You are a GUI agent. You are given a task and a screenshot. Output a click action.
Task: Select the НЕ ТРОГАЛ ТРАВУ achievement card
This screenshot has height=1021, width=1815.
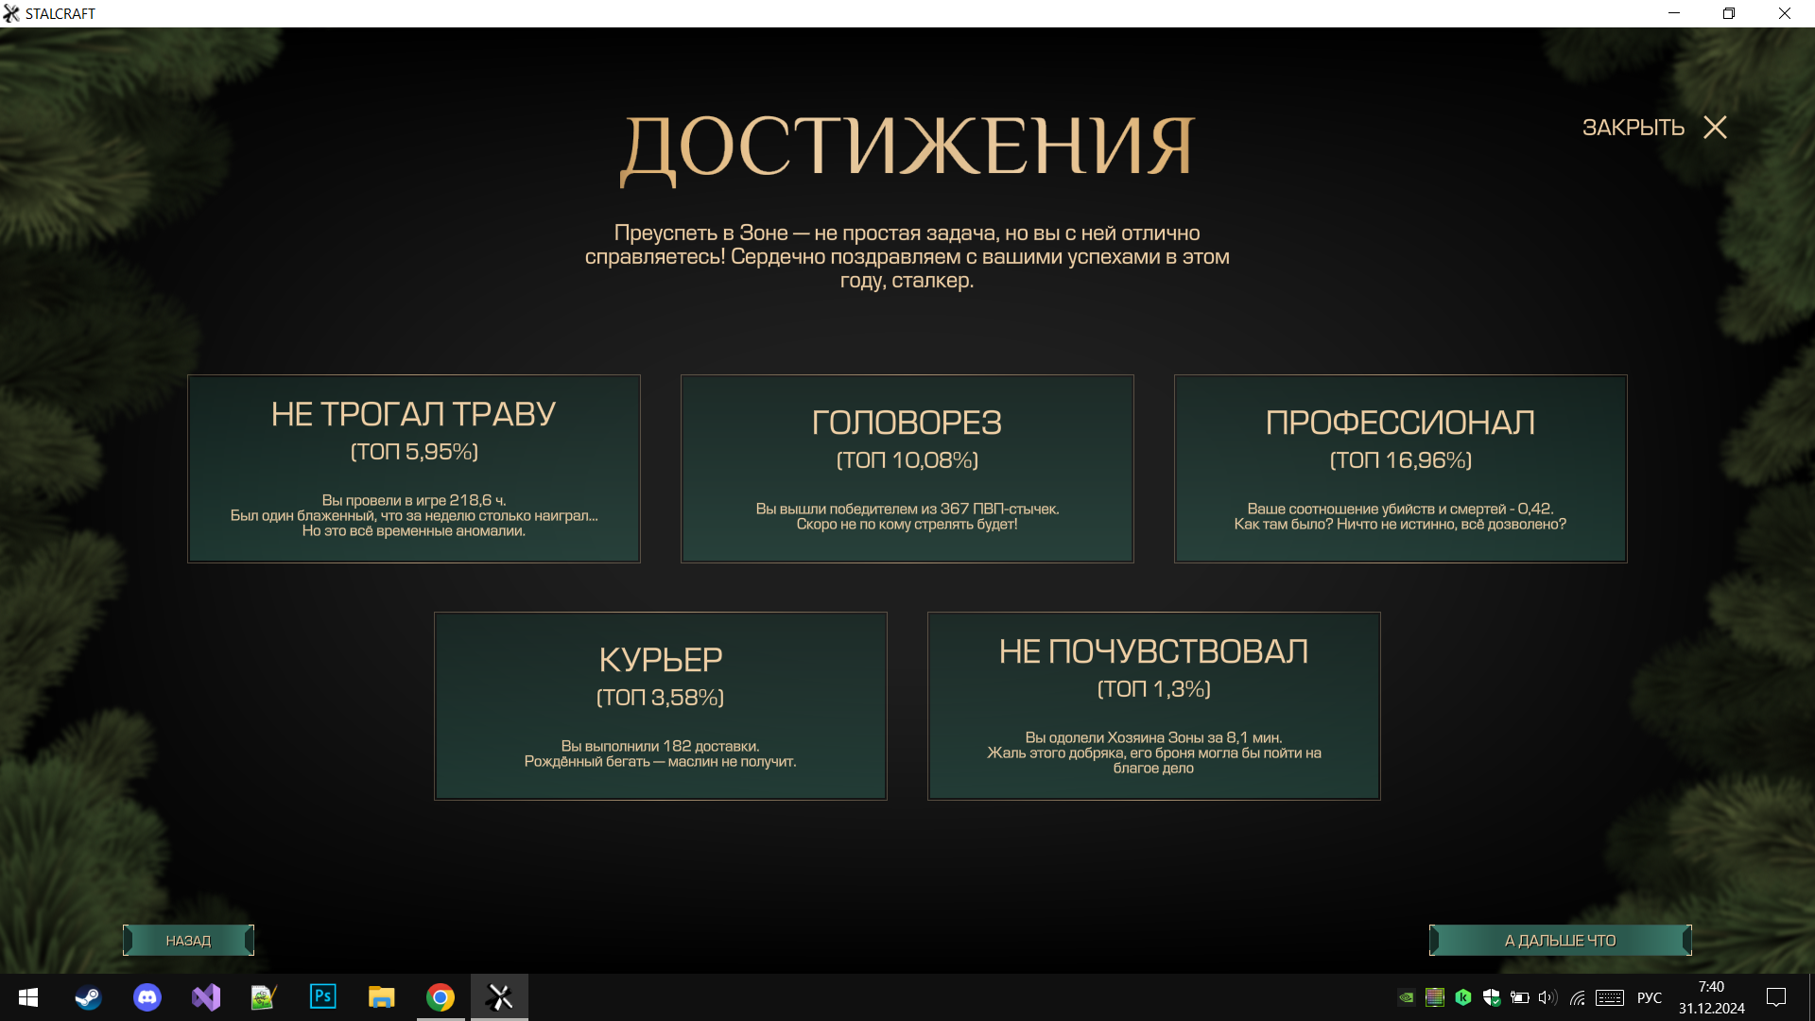414,469
